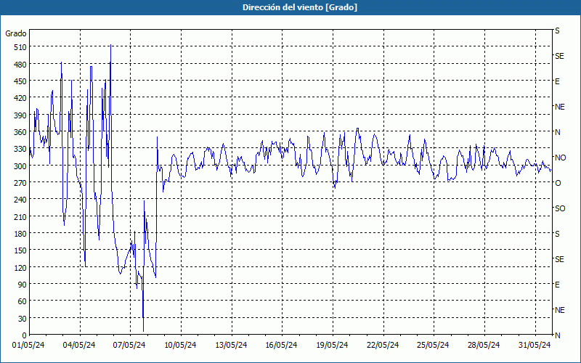Click the chart title 'Dirección del viento [Grado]'
The height and width of the screenshot is (363, 581).
tap(300, 7)
